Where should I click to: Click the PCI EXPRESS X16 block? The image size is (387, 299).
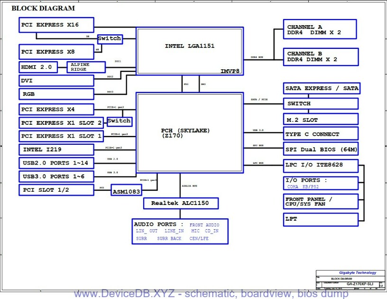(56, 25)
